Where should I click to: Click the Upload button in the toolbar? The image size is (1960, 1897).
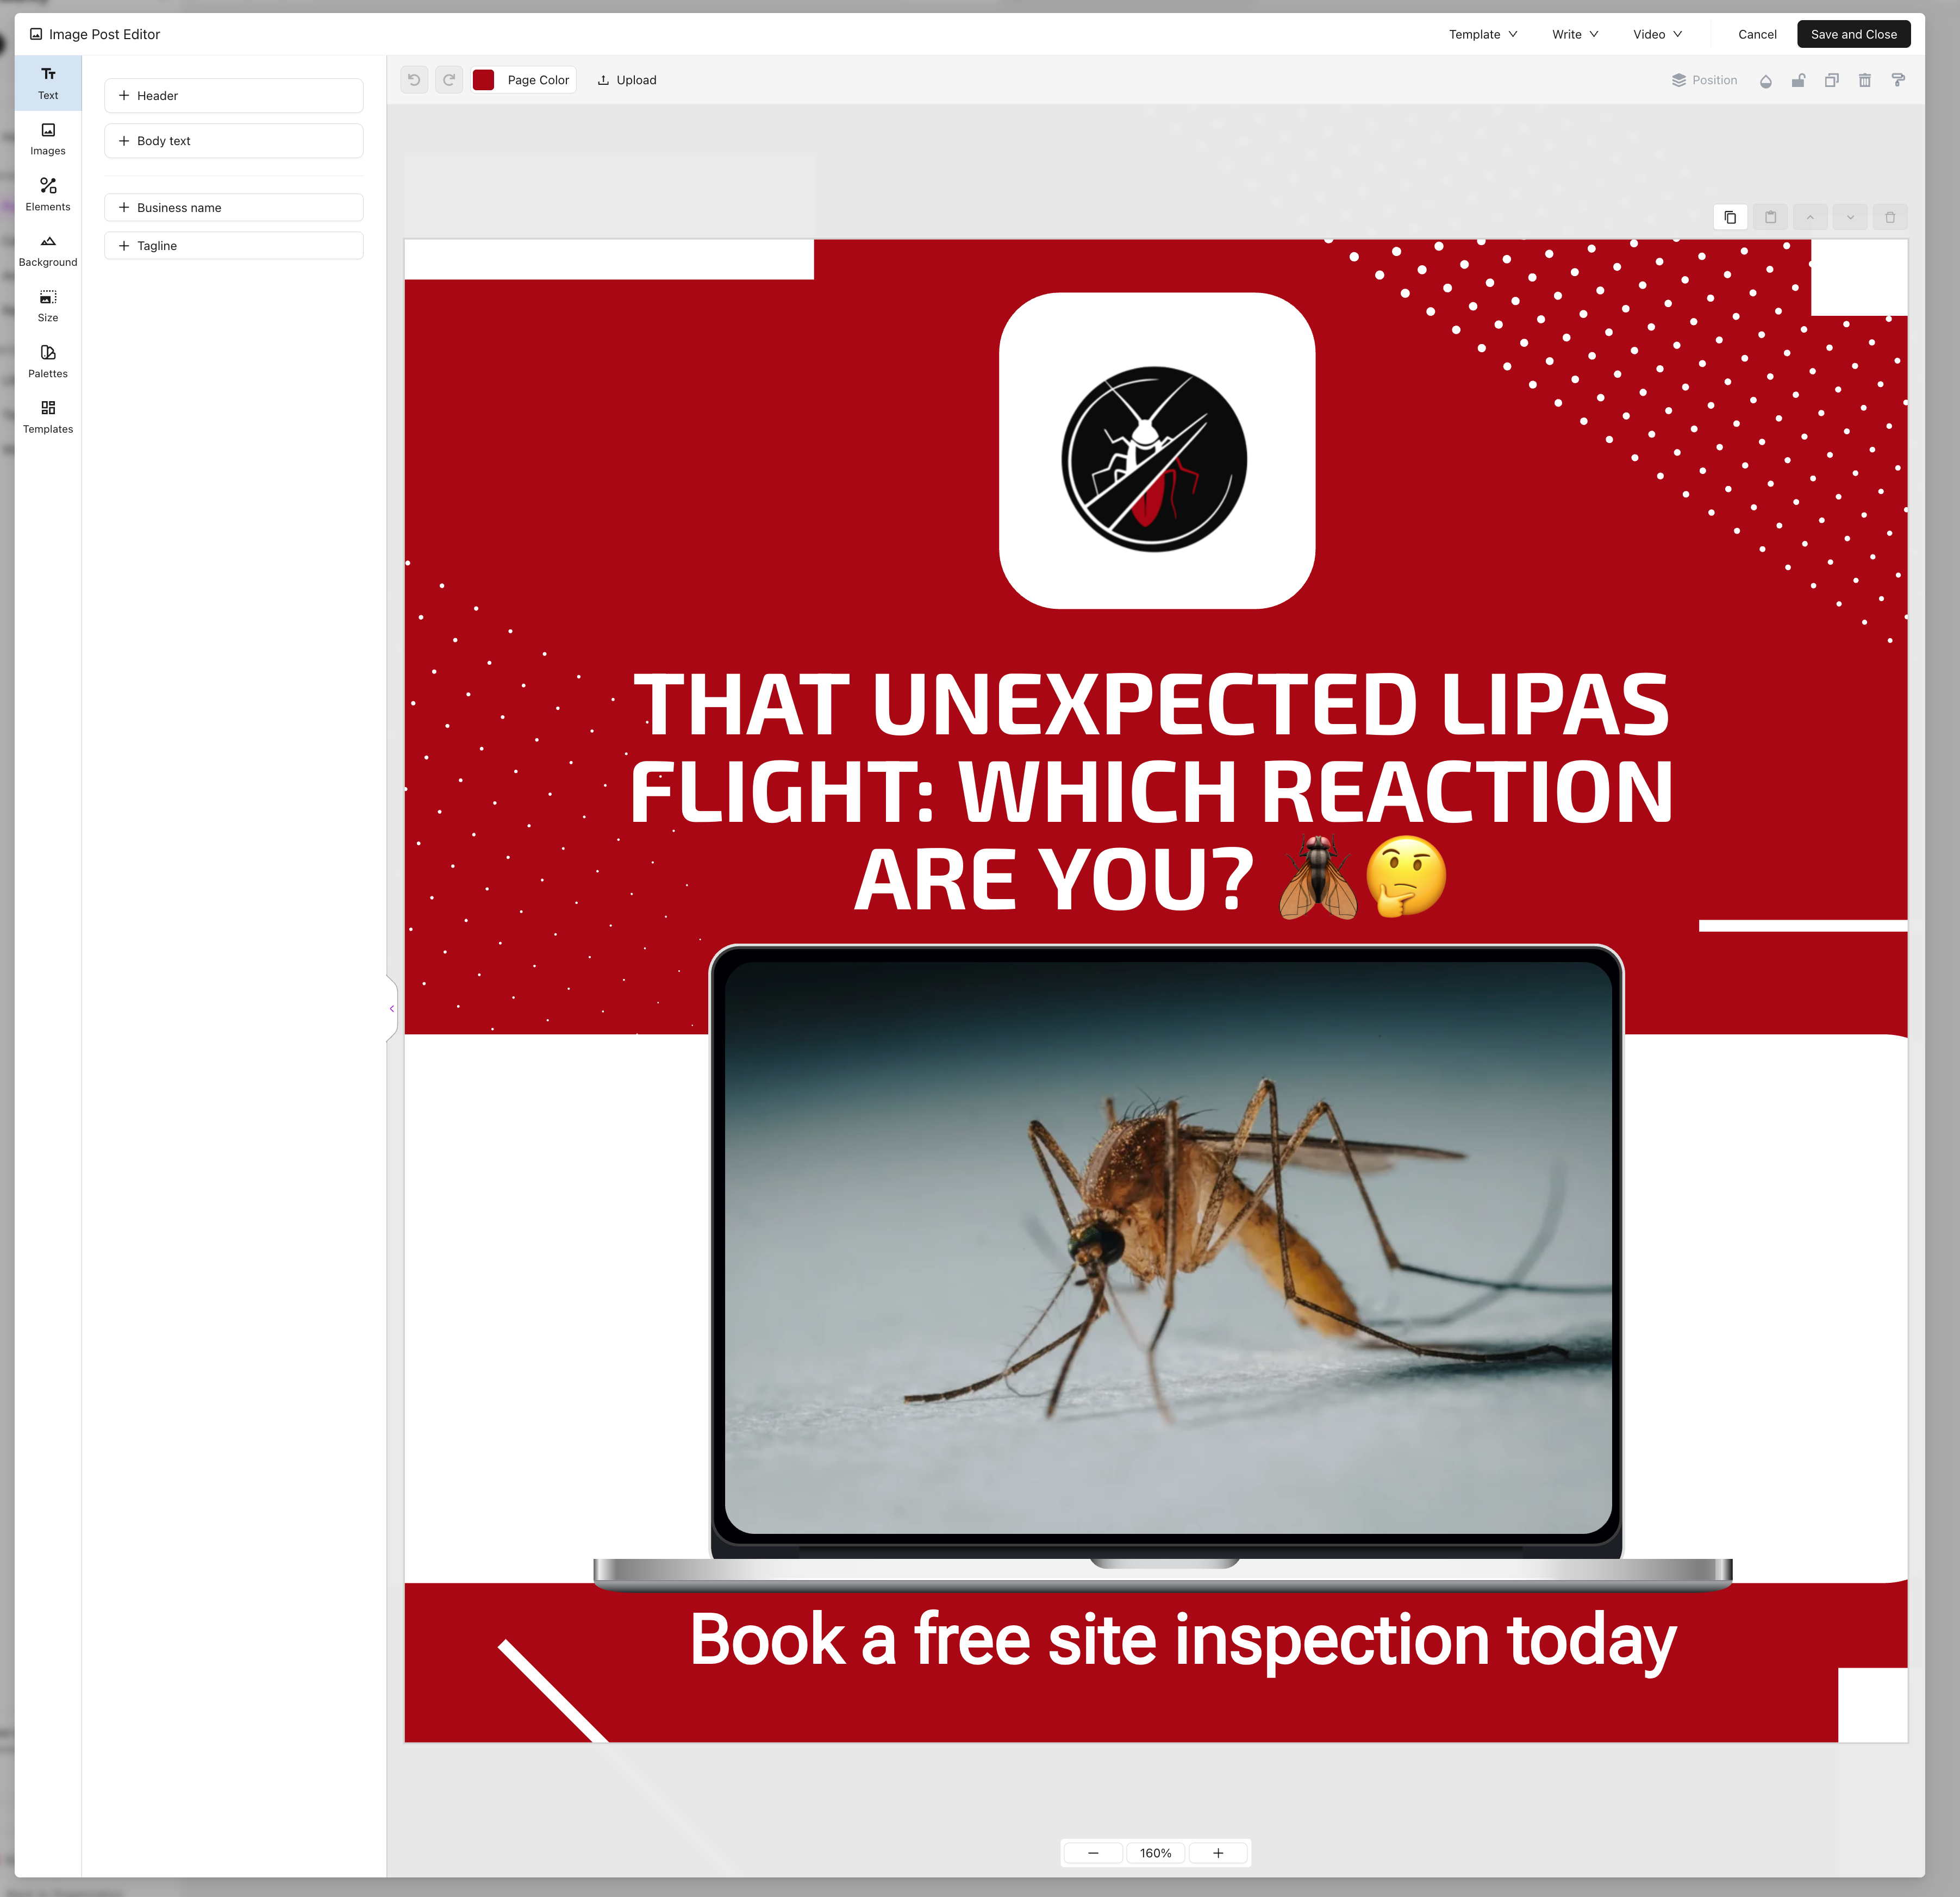pos(627,80)
